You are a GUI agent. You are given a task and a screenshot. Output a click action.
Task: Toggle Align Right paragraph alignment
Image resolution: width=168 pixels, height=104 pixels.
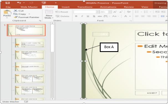click(149, 16)
